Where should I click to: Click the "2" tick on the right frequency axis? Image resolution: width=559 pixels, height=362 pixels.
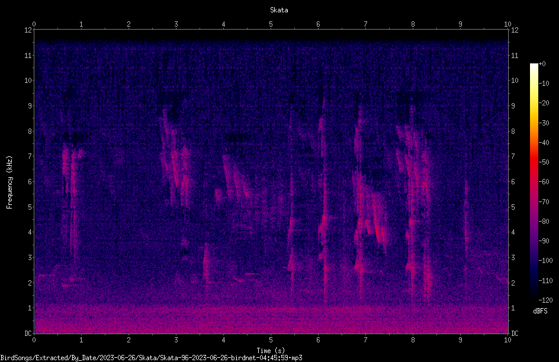(513, 283)
